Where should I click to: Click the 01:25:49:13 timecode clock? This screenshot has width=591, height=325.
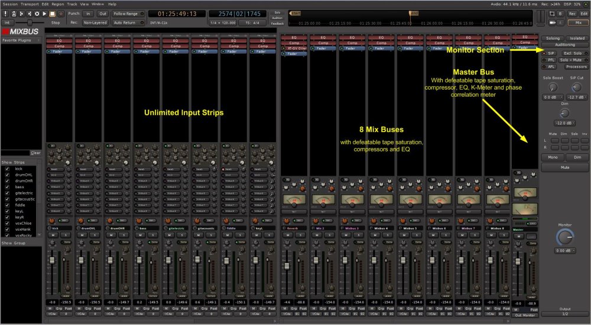(x=177, y=14)
